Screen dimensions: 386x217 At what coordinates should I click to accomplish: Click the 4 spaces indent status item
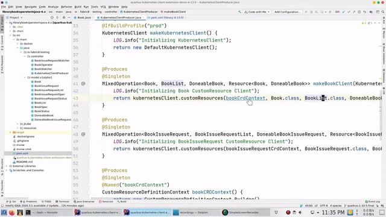pyautogui.click(x=336, y=206)
